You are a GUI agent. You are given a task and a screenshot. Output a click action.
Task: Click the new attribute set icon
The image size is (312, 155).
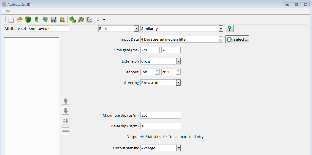pyautogui.click(x=11, y=20)
